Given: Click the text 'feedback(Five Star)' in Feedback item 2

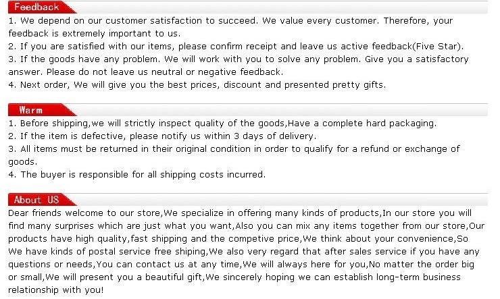Looking at the screenshot, I should [417, 47].
